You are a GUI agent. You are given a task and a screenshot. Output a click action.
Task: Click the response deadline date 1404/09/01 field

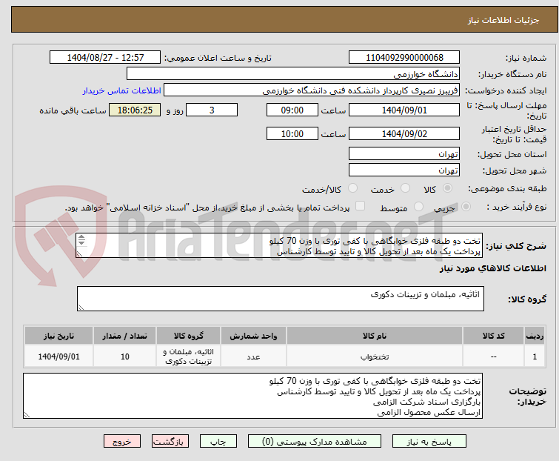coord(404,110)
